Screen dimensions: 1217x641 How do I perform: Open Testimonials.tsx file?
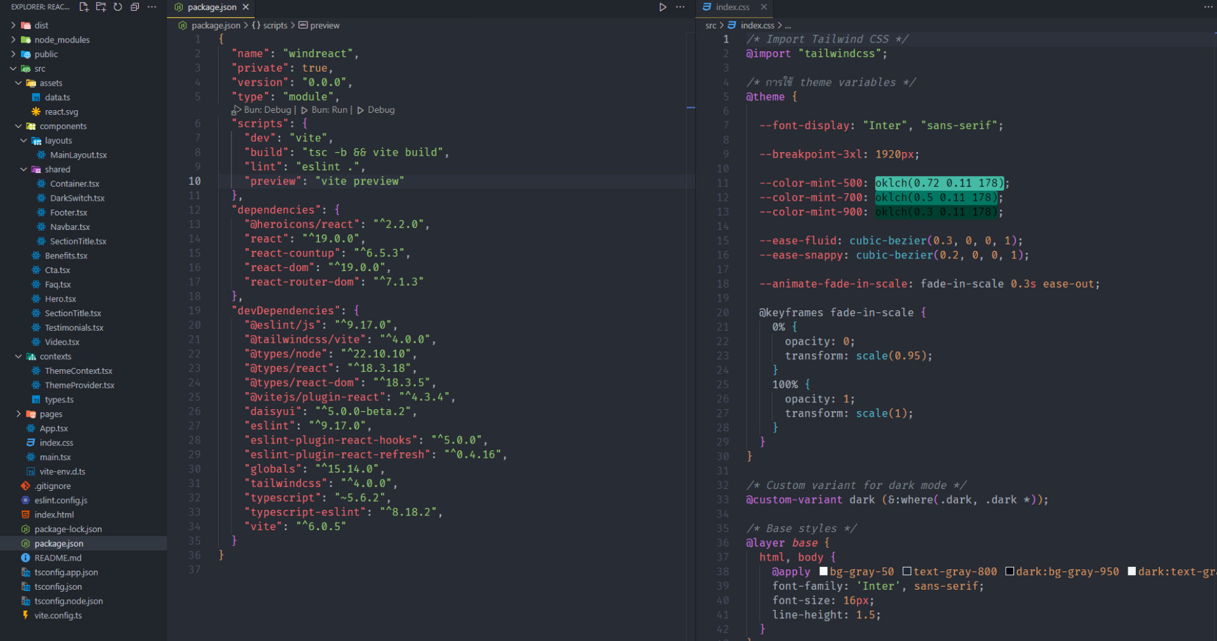pyautogui.click(x=74, y=327)
